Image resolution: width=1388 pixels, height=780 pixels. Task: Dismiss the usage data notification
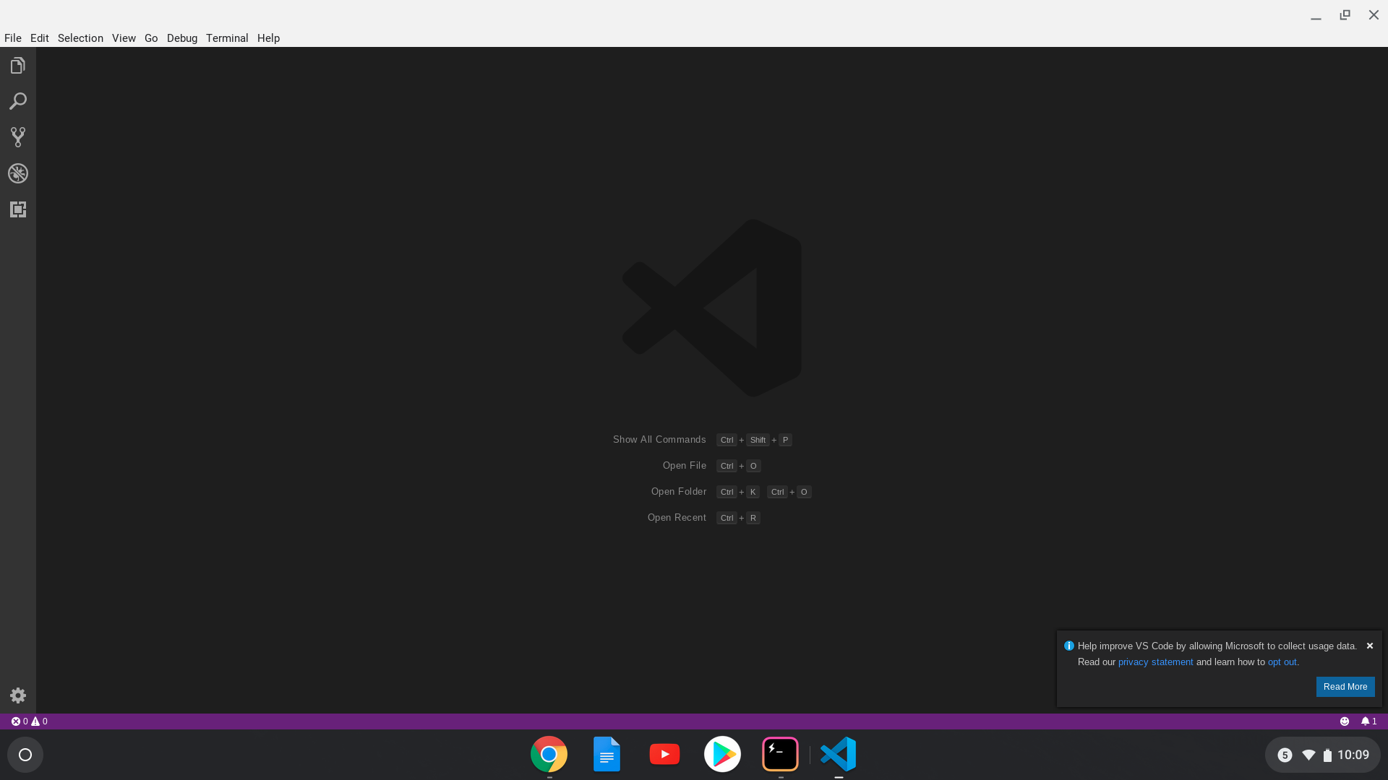tap(1370, 646)
